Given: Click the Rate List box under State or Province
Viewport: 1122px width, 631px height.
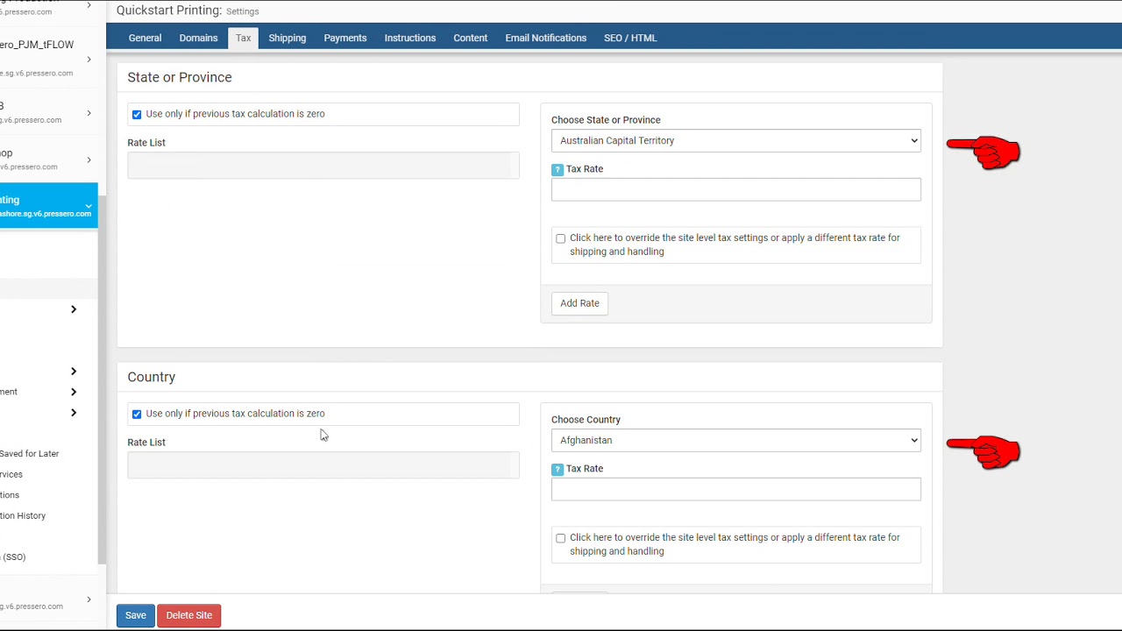Looking at the screenshot, I should [323, 166].
